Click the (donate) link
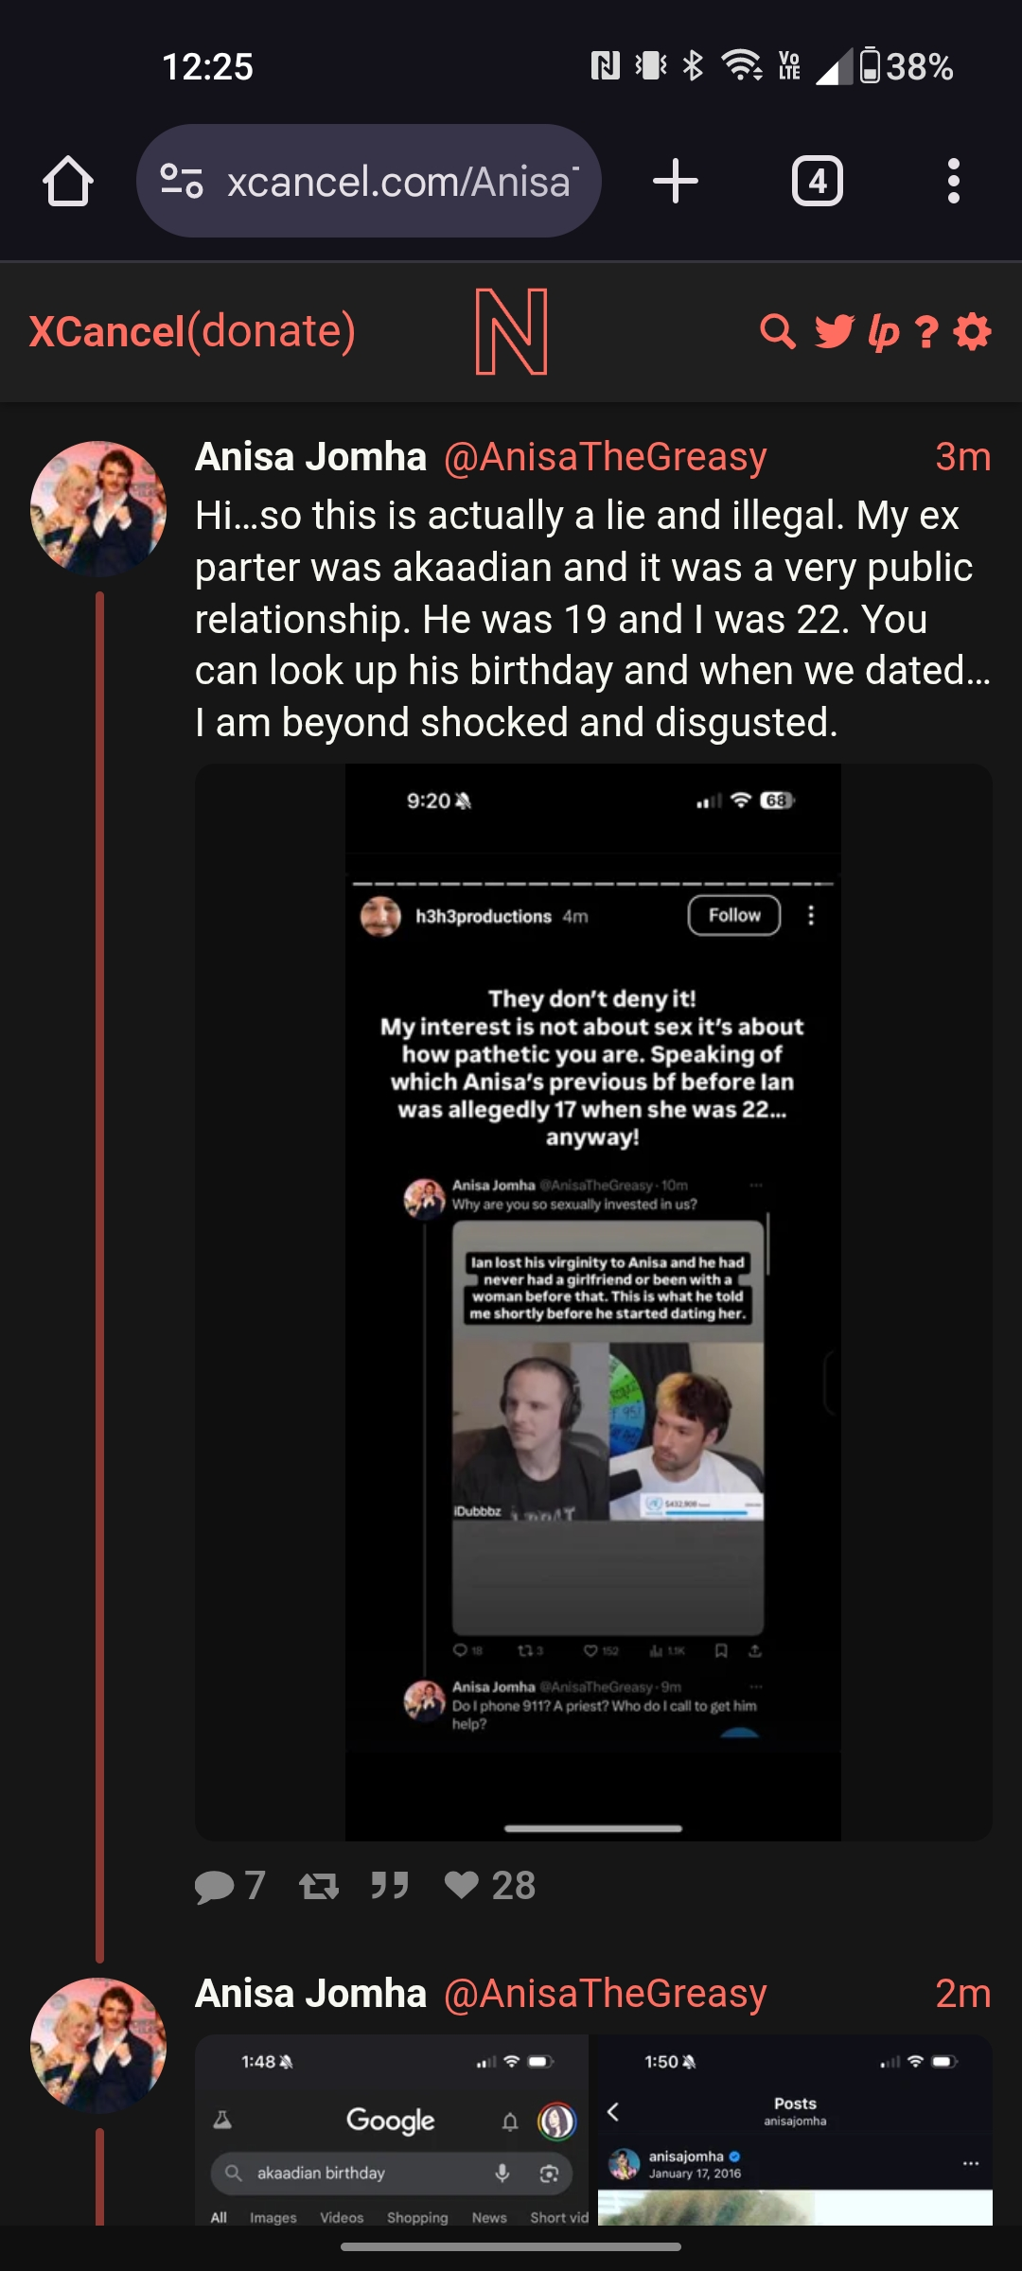Image resolution: width=1022 pixels, height=2271 pixels. [272, 331]
